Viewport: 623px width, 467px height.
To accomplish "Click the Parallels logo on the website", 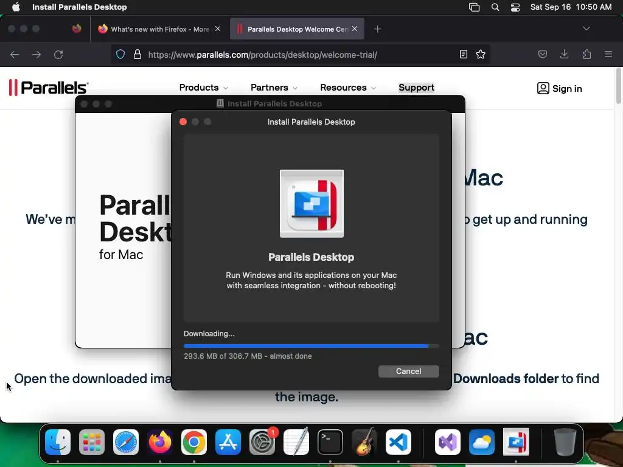I will click(x=49, y=88).
